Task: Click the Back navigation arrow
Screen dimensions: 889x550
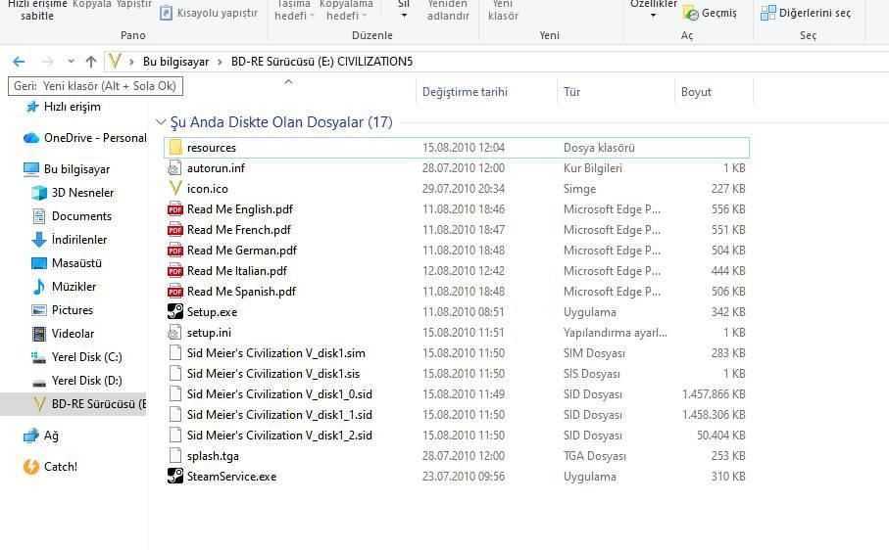Action: point(19,61)
